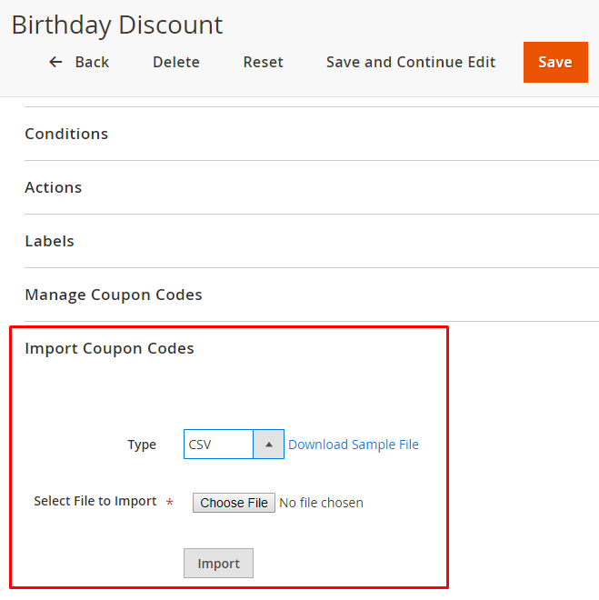Click the Select File to Import label

coord(95,501)
